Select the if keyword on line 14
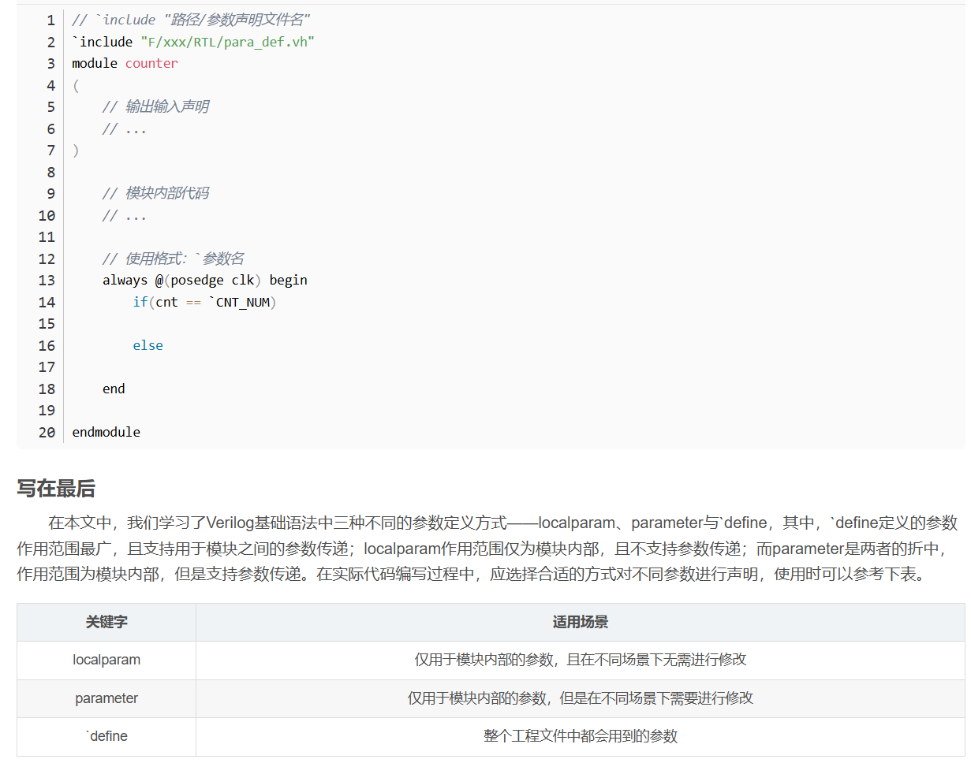This screenshot has height=774, width=971. (x=140, y=301)
